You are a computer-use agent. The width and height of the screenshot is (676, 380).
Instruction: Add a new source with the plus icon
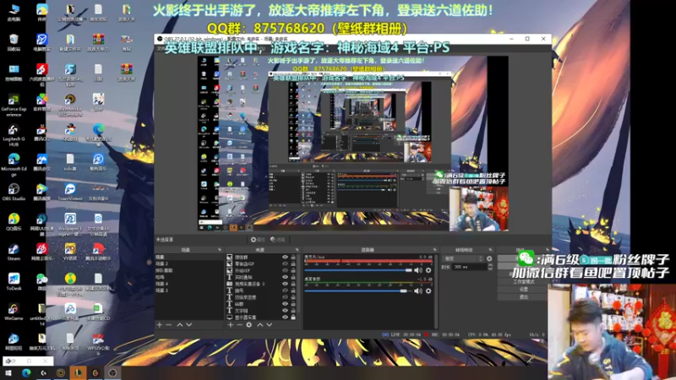230,325
